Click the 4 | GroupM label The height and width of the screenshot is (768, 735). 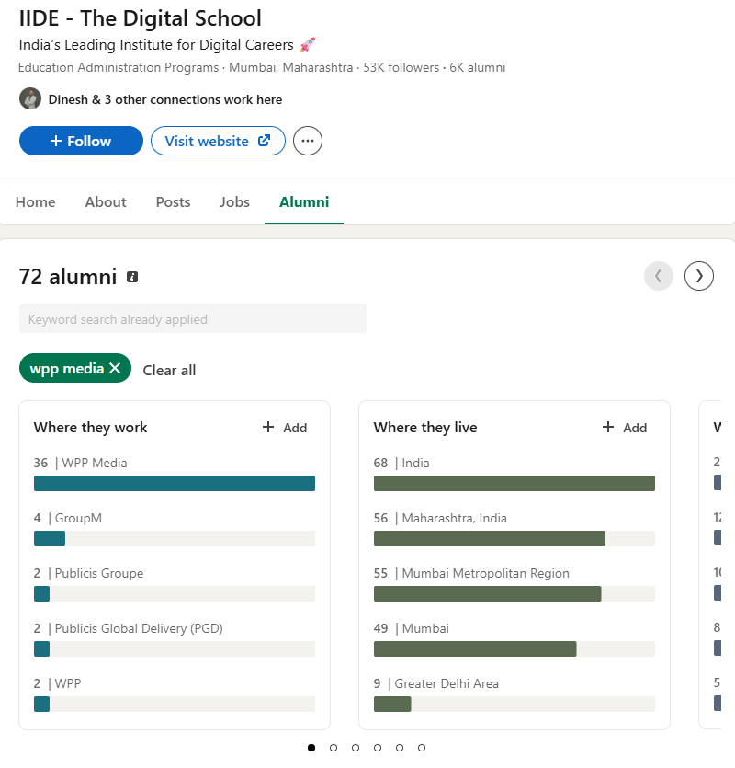[68, 518]
